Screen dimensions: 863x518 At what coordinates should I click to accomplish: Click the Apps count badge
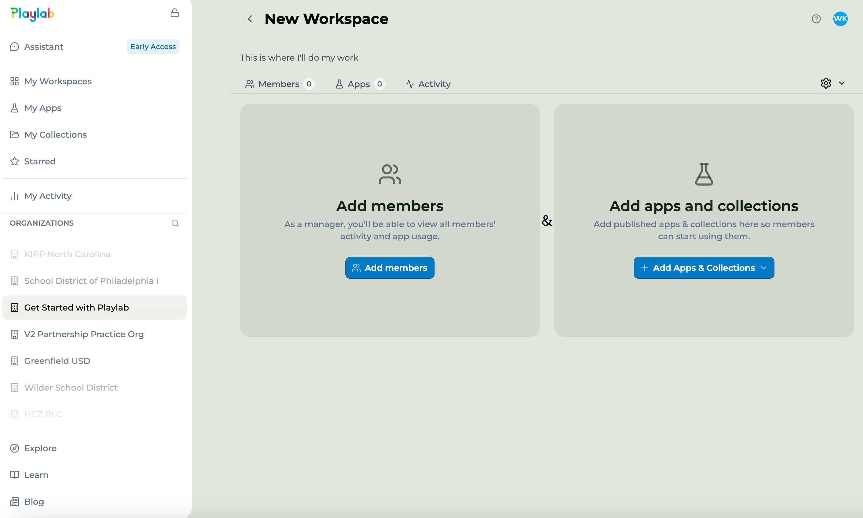pos(379,84)
